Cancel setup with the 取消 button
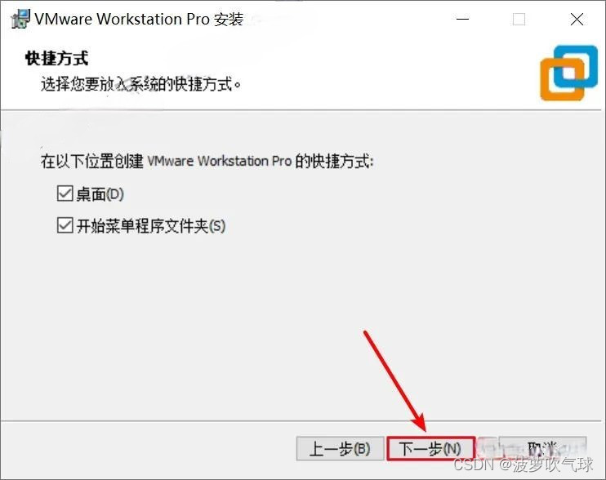The width and height of the screenshot is (606, 480). pyautogui.click(x=542, y=449)
